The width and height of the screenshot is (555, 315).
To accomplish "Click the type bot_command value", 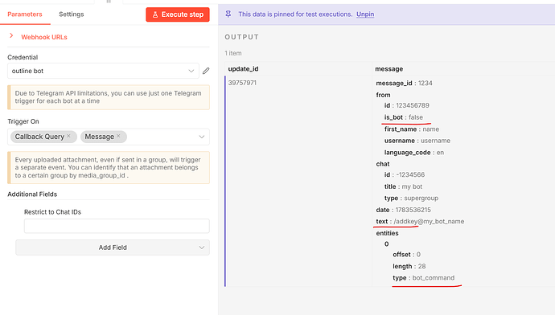I will [x=434, y=278].
